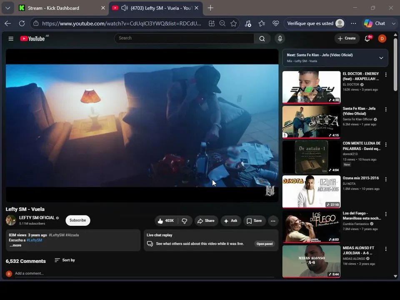
Task: Open the #LeftySM hashtag link
Action: (34, 240)
